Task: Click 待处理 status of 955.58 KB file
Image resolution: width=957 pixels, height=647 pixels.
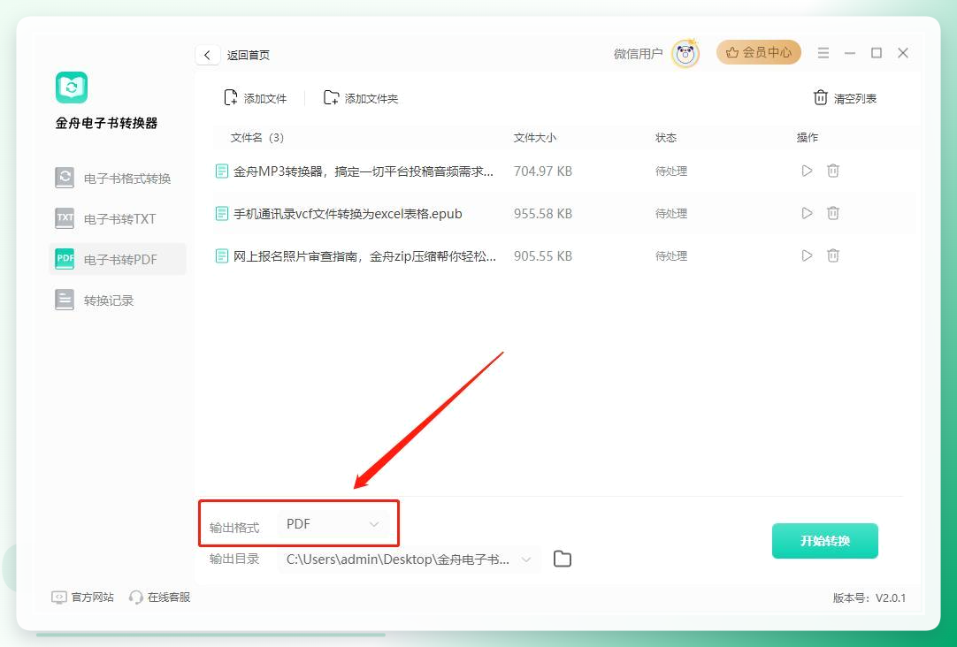Action: 671,214
